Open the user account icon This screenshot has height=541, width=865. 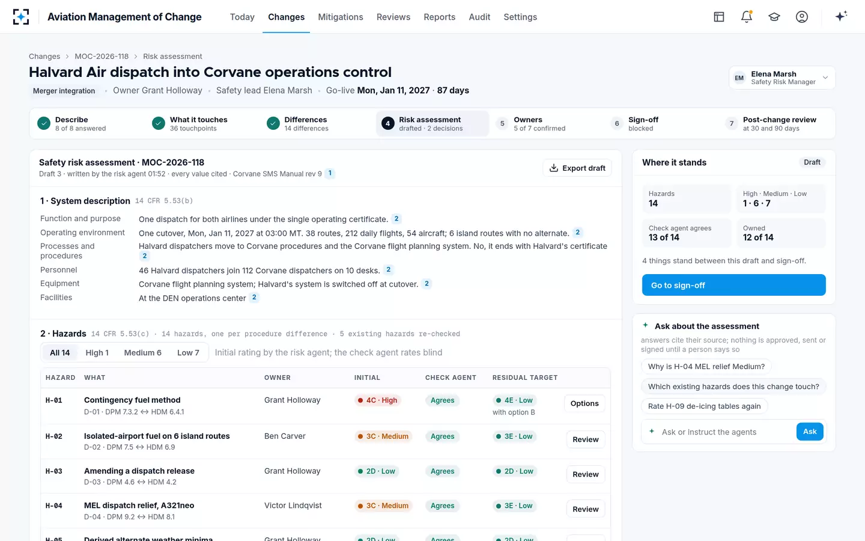(802, 17)
